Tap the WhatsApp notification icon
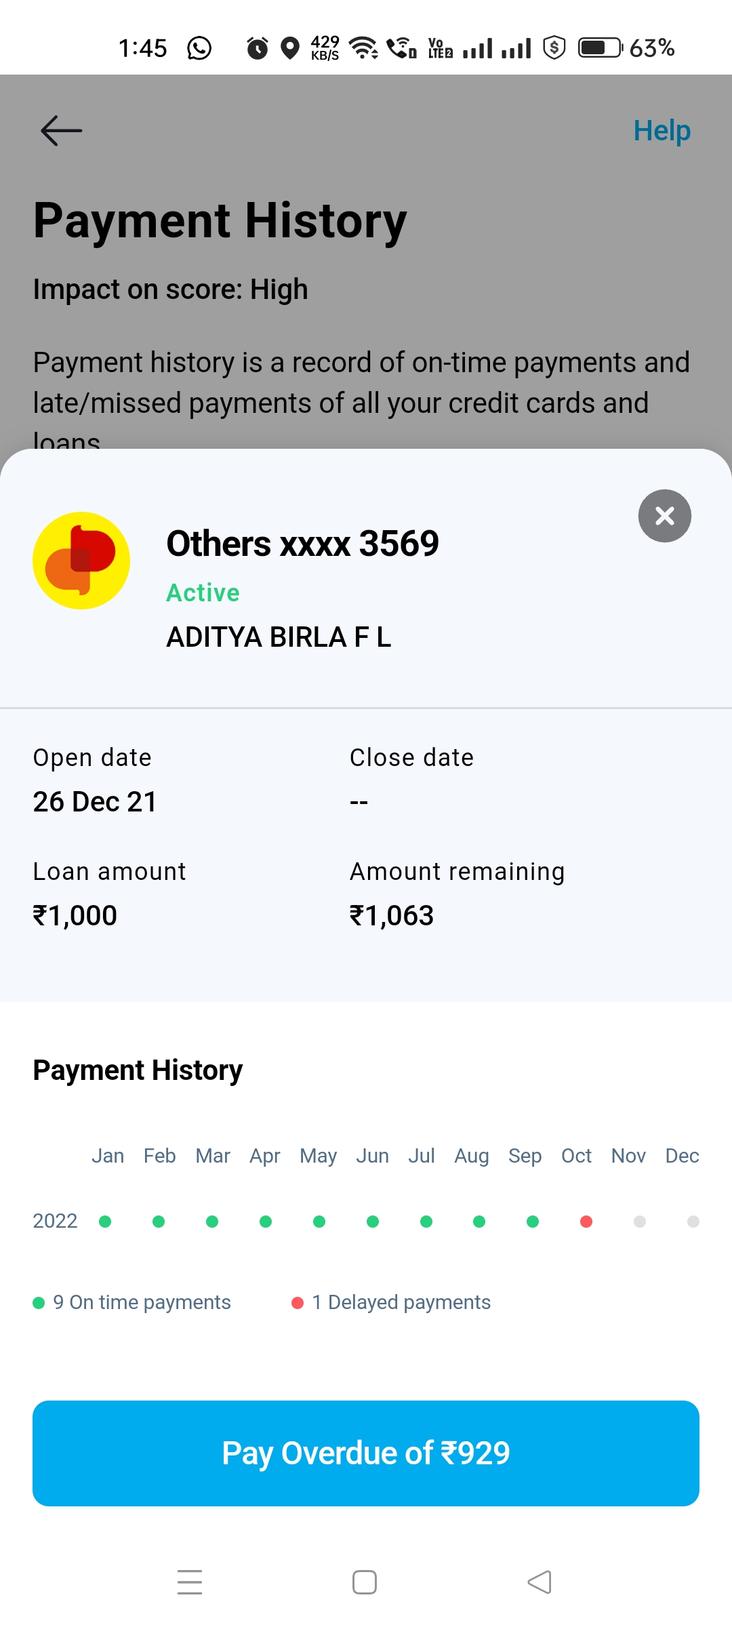Viewport: 732px width, 1627px height. click(199, 48)
